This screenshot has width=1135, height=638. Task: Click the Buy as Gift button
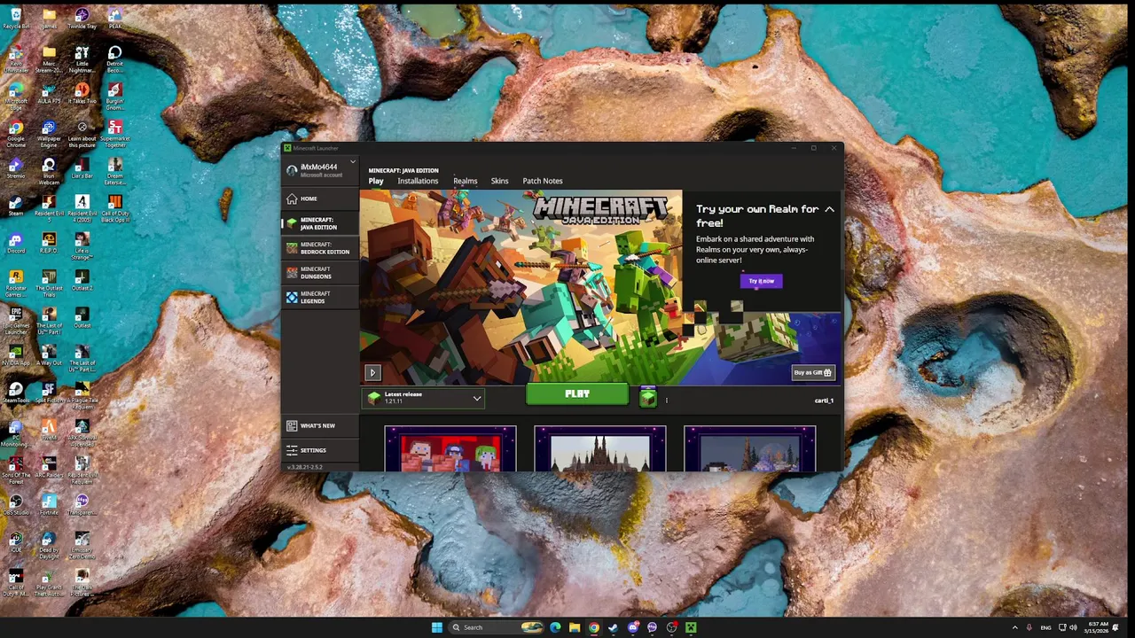(812, 372)
